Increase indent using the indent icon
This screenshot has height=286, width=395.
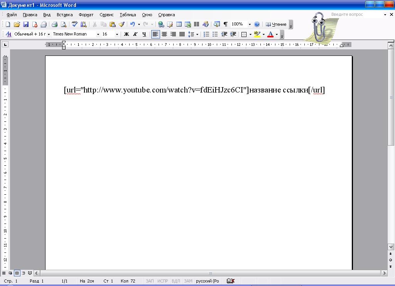pos(233,34)
